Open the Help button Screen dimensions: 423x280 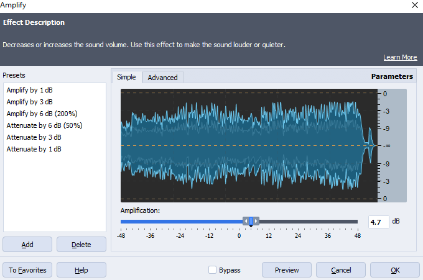click(x=81, y=270)
